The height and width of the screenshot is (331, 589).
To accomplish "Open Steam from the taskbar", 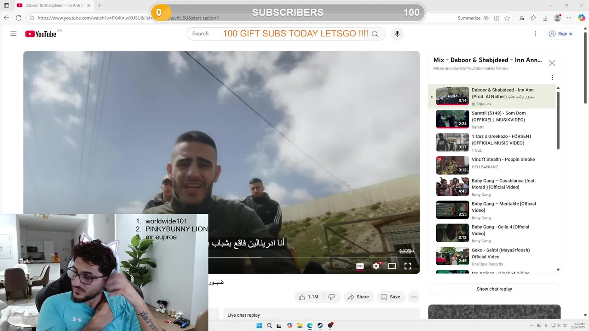I will (320, 325).
